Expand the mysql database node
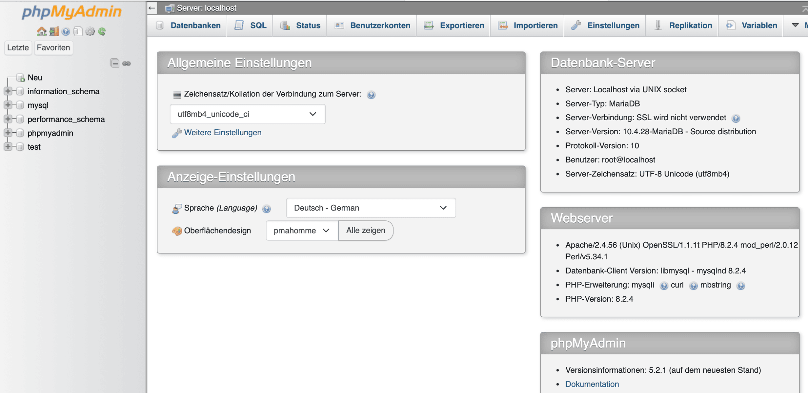Screen dimensions: 808x393 pos(8,105)
